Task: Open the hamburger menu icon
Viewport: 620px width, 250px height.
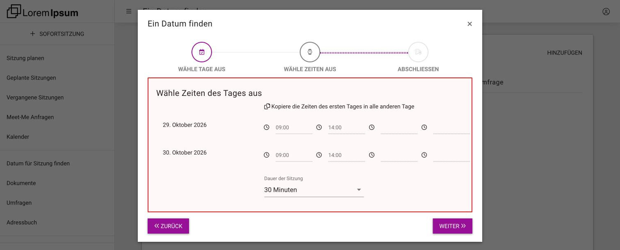Action: point(129,11)
